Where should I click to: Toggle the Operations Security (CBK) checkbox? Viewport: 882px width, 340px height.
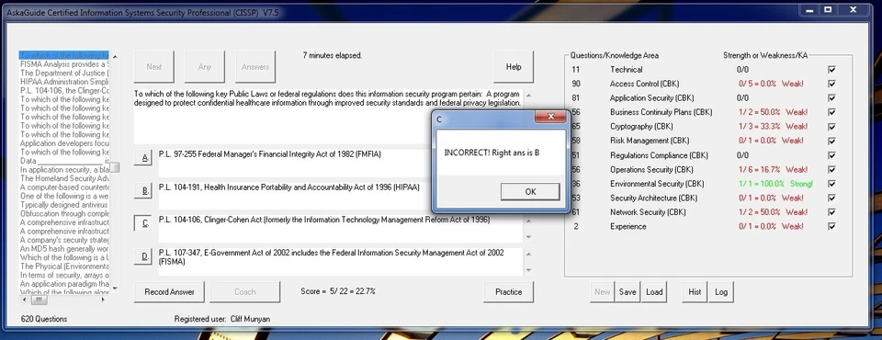[x=831, y=169]
